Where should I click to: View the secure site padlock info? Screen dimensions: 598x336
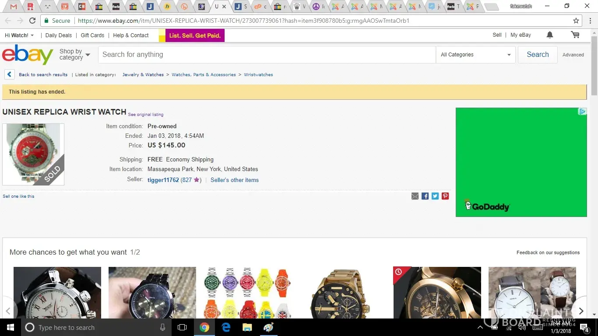click(x=47, y=21)
